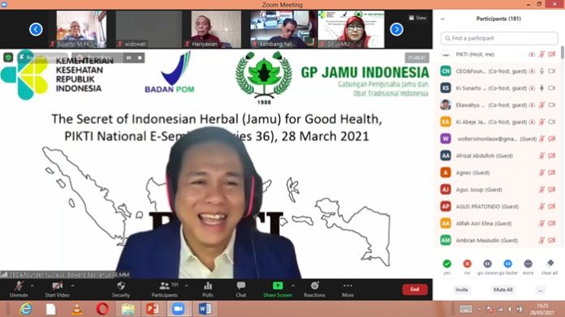Toggle the red 'no' reaction

coord(468,263)
